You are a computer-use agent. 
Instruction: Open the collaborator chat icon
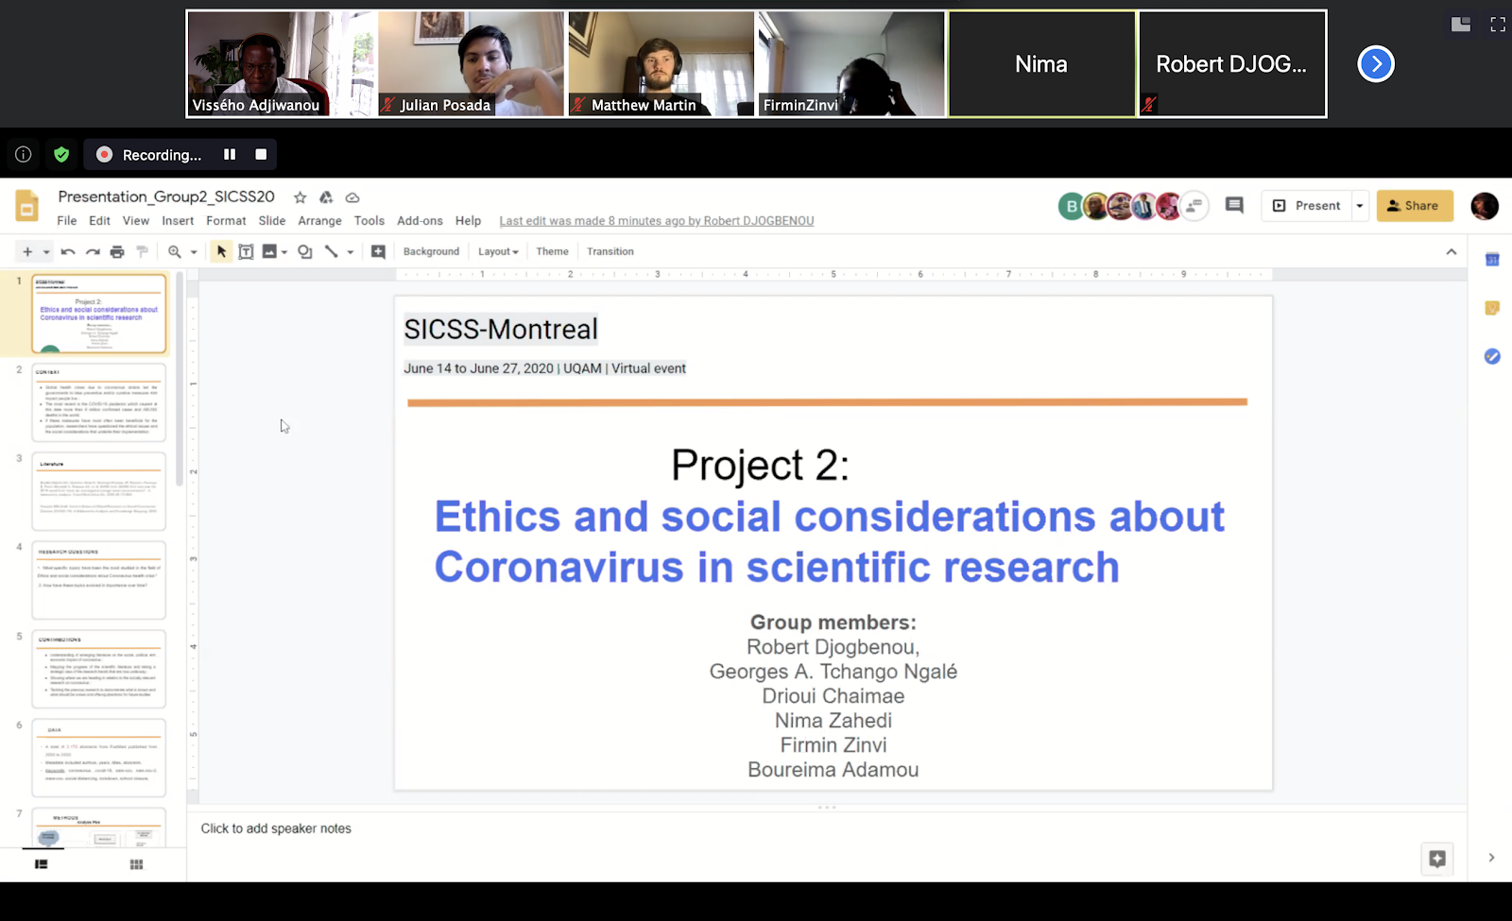1195,205
